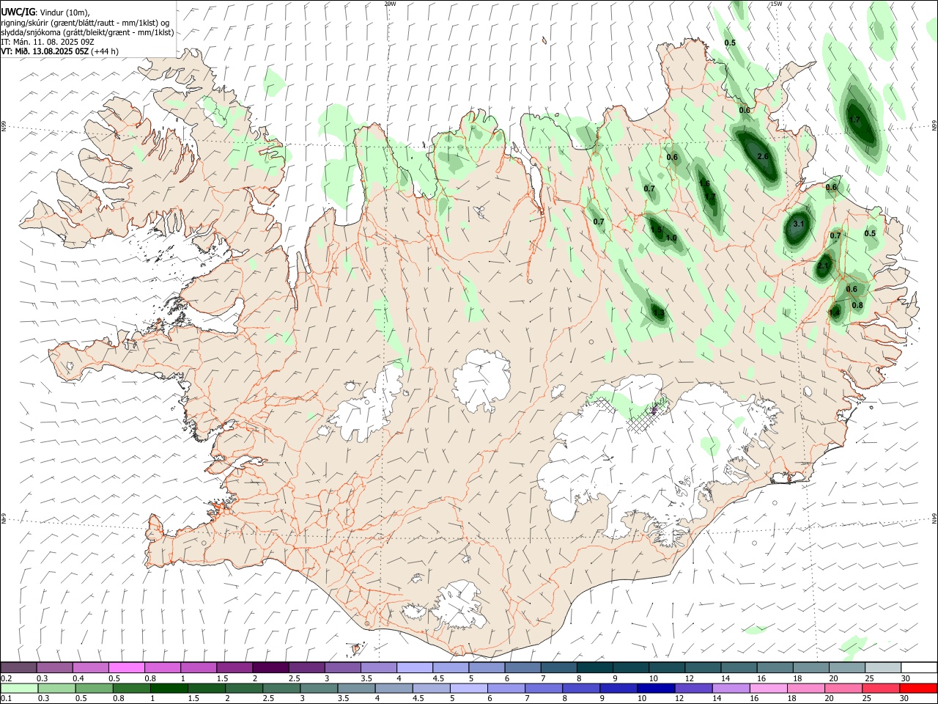Select the darkest green swatch labeled 1 in rain legend
This screenshot has width=938, height=704.
(x=169, y=688)
